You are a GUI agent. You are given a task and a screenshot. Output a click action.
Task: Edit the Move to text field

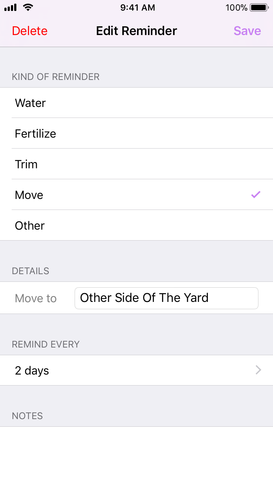coord(166,298)
